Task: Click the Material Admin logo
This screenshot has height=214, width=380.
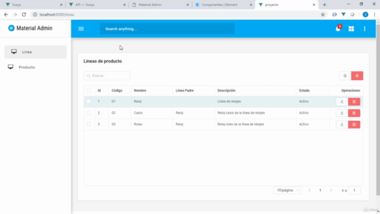Action: [30, 28]
